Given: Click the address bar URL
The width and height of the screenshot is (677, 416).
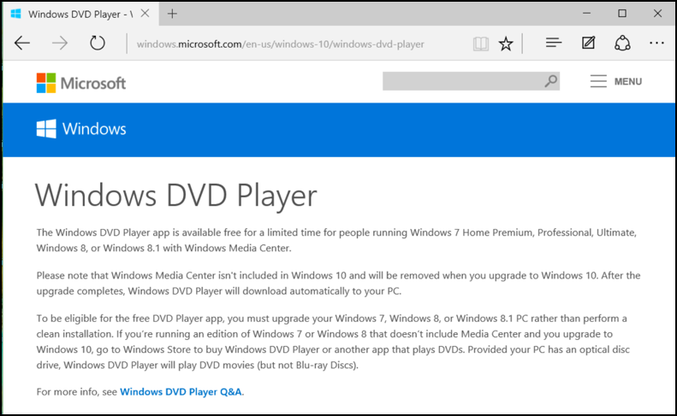Looking at the screenshot, I should pos(280,44).
